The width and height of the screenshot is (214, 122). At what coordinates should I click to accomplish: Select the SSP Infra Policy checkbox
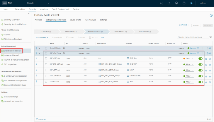coord(46,53)
